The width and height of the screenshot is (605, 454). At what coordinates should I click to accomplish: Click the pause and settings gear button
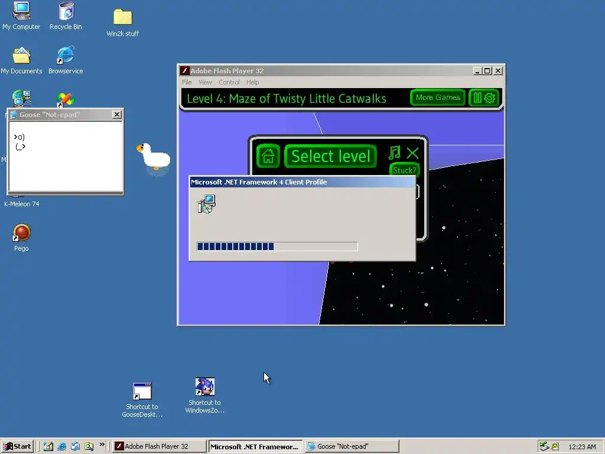484,98
